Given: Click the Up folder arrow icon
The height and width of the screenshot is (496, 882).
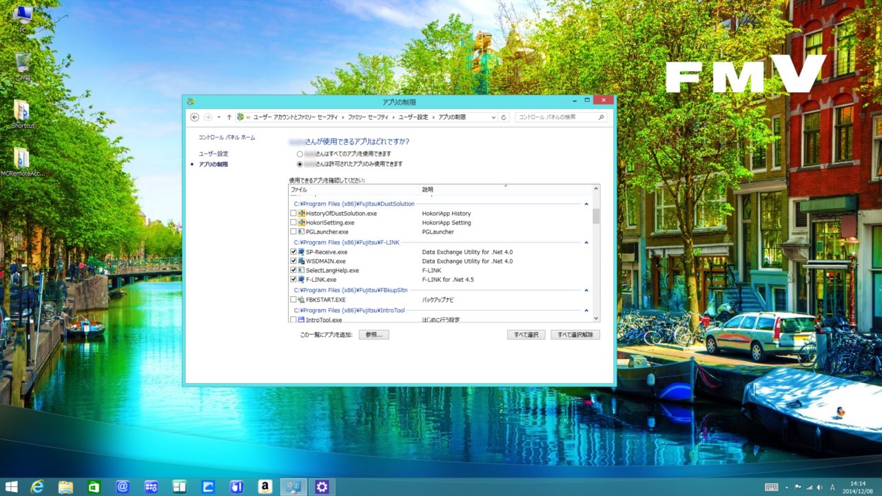Looking at the screenshot, I should coord(229,117).
